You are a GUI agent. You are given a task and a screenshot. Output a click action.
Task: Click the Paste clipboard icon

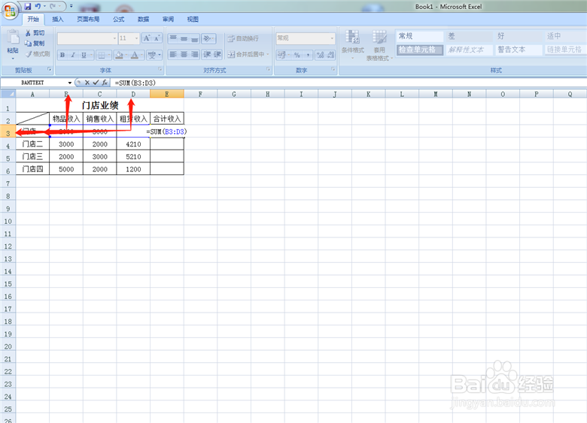[13, 38]
